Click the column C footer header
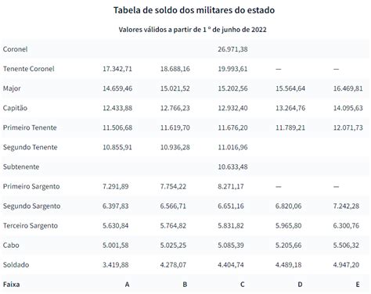 click(x=243, y=285)
